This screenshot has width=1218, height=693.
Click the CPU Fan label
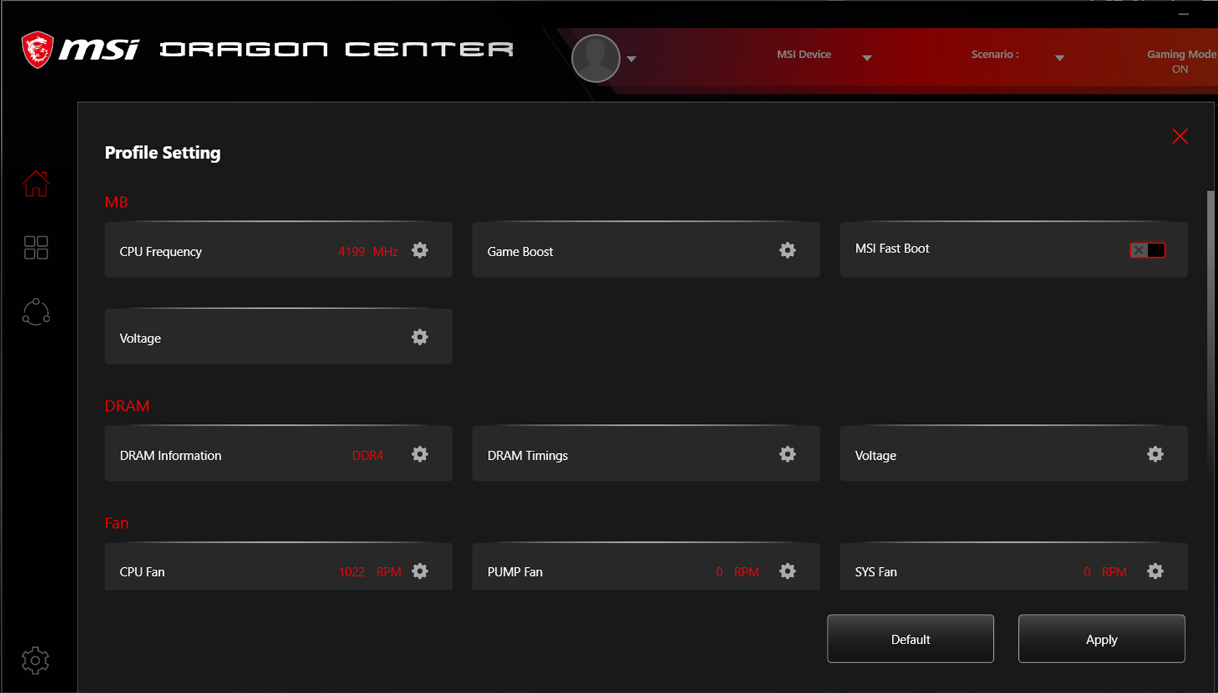click(142, 572)
